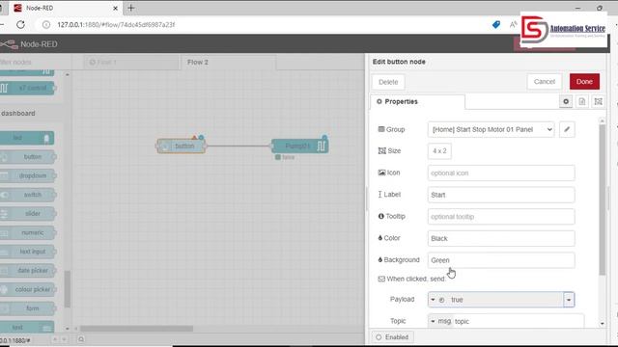The image size is (618, 347).
Task: Select the switch palette node
Action: click(x=28, y=195)
